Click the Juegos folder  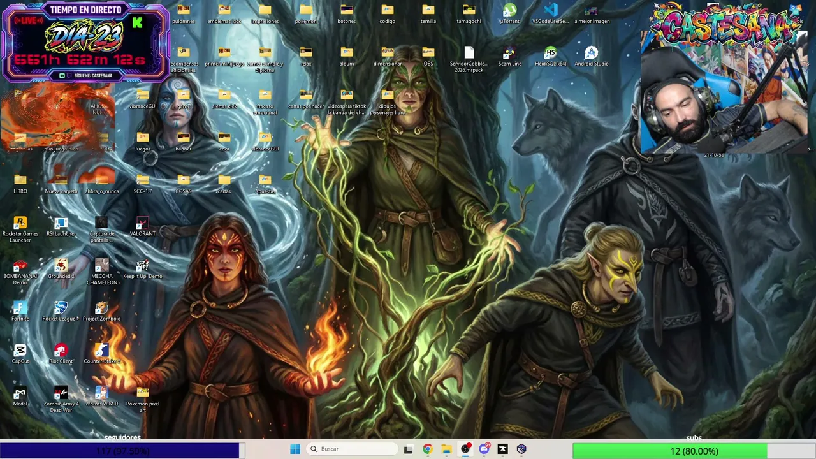coord(143,142)
